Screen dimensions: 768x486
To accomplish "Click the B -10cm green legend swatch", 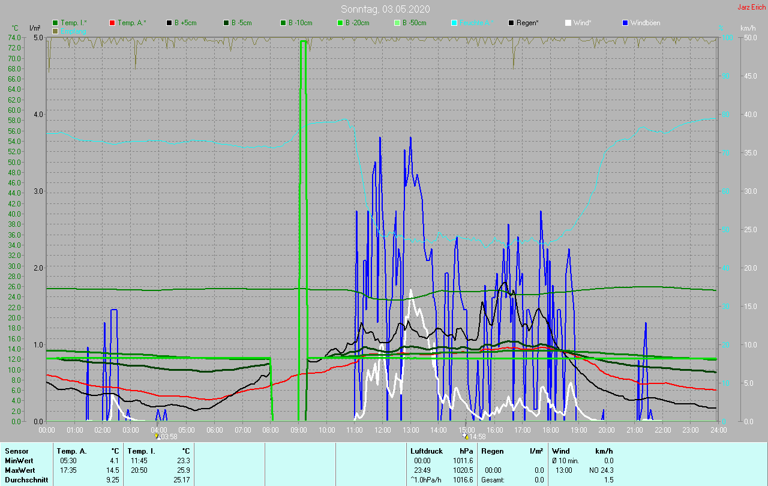I will (x=283, y=23).
